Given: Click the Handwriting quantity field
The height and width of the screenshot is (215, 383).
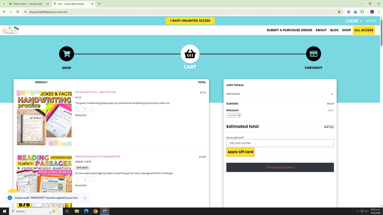Looking at the screenshot, I should point(85,109).
